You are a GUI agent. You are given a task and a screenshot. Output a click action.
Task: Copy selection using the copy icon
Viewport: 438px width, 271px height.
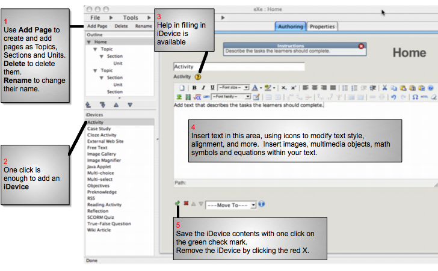[394, 88]
